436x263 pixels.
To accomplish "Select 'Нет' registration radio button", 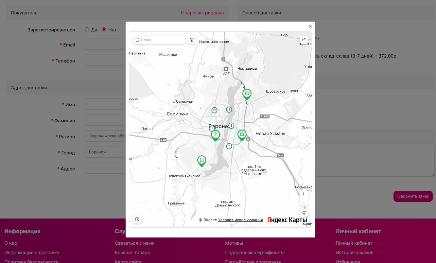I will (x=104, y=29).
